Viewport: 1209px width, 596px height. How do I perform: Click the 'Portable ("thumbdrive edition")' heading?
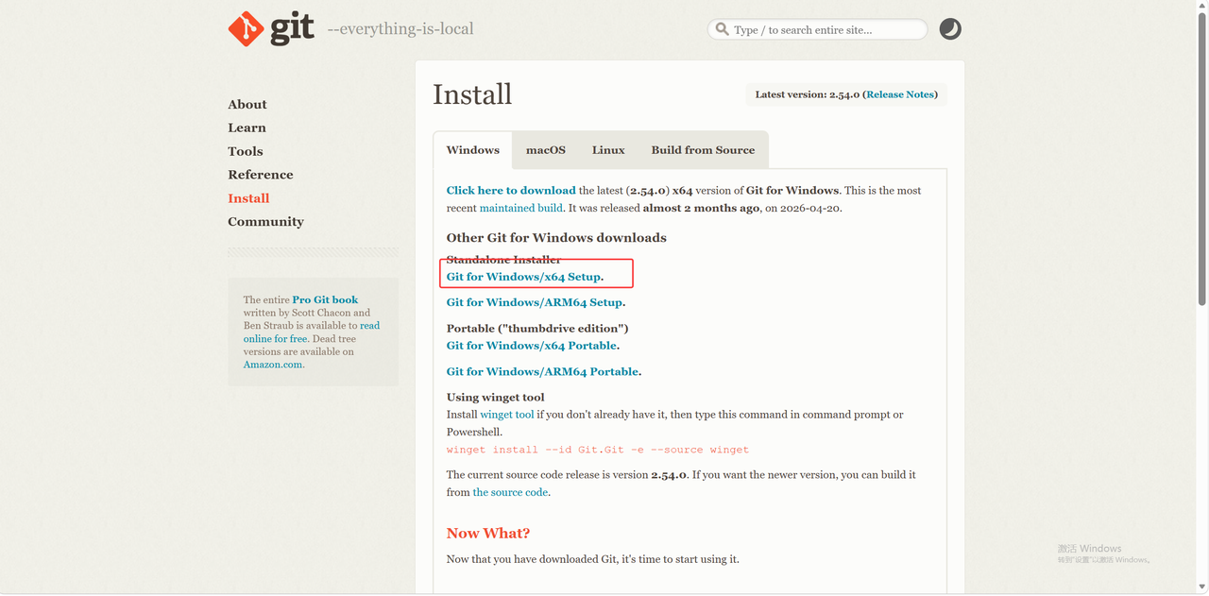click(x=537, y=329)
